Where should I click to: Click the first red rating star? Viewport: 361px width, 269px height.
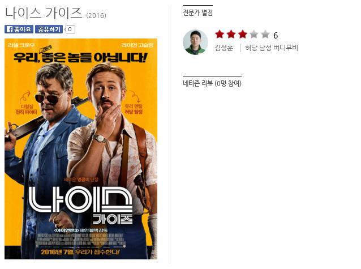pyautogui.click(x=220, y=35)
